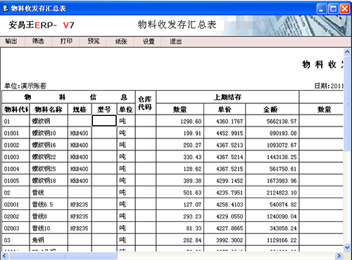Click the unit price 4229.0550
352x260 pixels.
tap(230, 216)
